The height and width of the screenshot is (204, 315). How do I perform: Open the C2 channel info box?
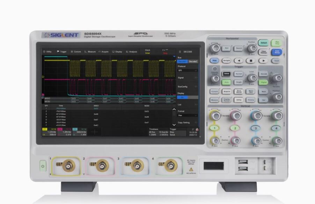65,132
